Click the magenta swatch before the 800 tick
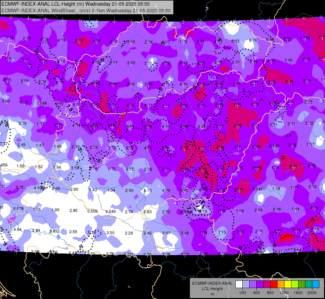Screen dimensions: 325x299 267,284
